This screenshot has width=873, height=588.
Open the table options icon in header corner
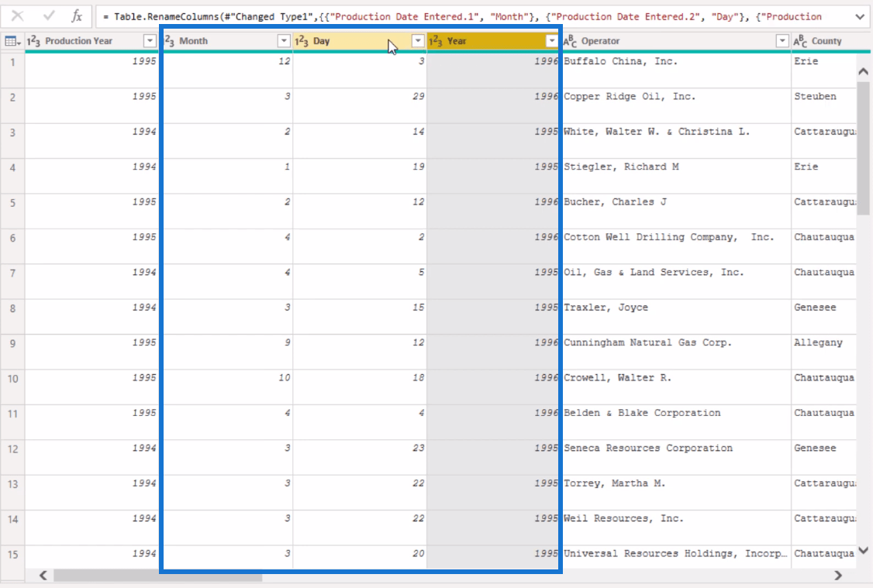click(12, 41)
